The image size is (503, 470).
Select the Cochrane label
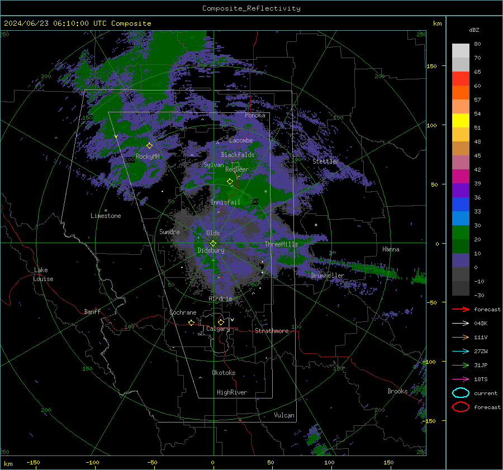pyautogui.click(x=183, y=312)
